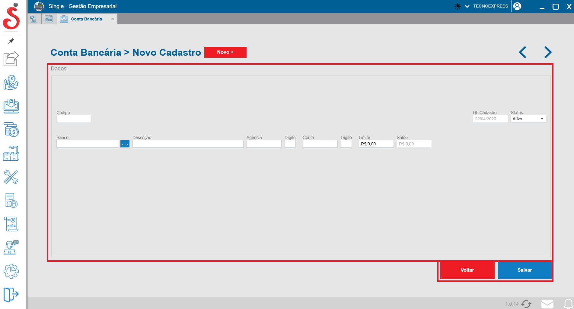Viewport: 574px width, 309px height.
Task: Click the Descrição input field
Action: 188,144
